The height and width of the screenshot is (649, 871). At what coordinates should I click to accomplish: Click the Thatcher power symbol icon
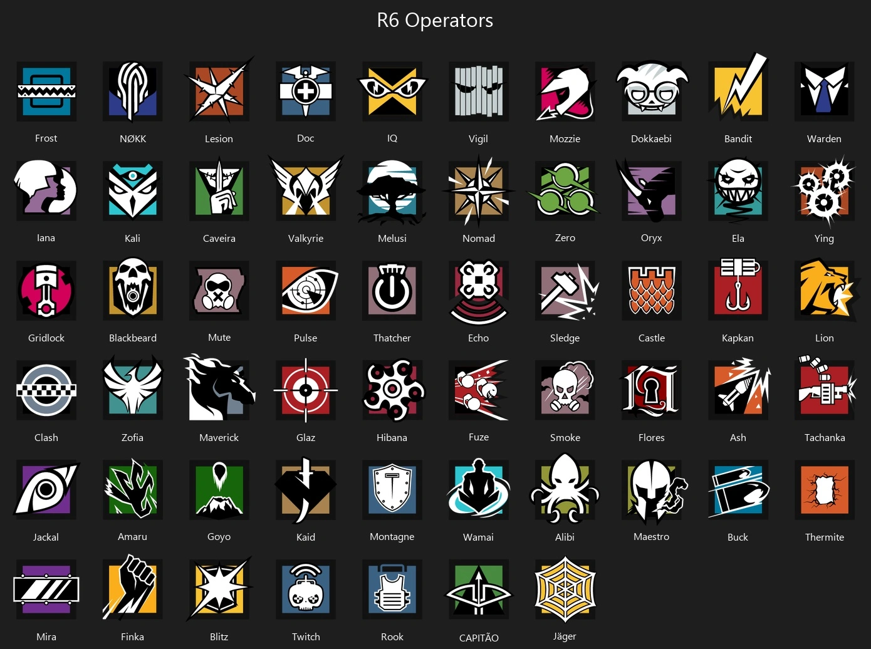[392, 291]
